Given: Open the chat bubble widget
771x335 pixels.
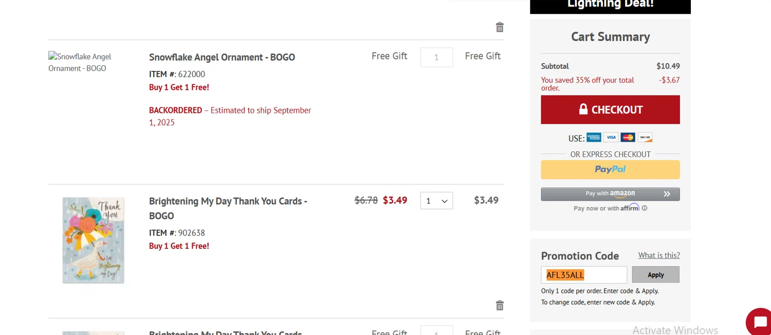Looking at the screenshot, I should [760, 323].
